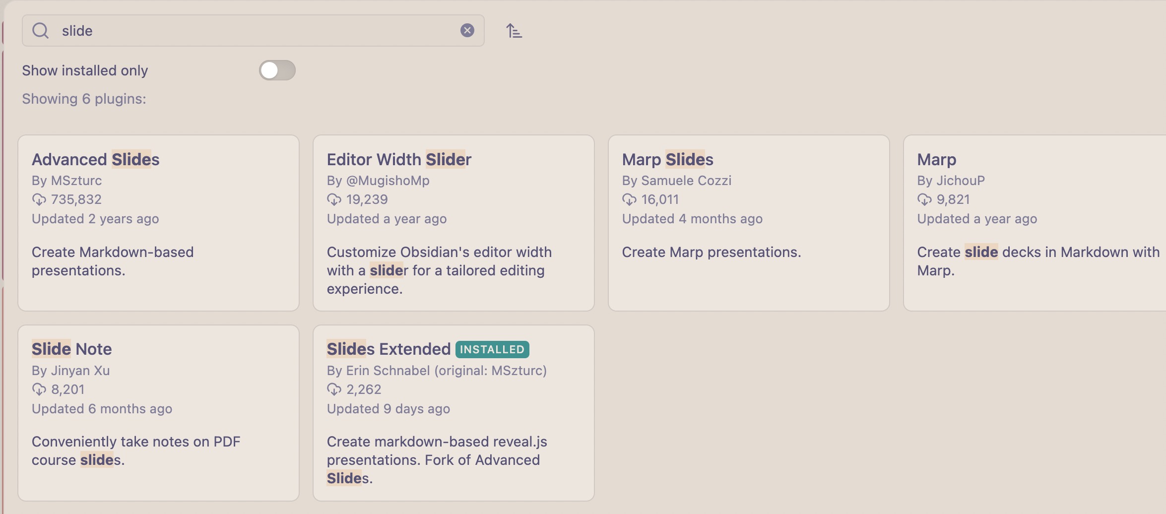Open the Slides Extended plugin card

(453, 413)
